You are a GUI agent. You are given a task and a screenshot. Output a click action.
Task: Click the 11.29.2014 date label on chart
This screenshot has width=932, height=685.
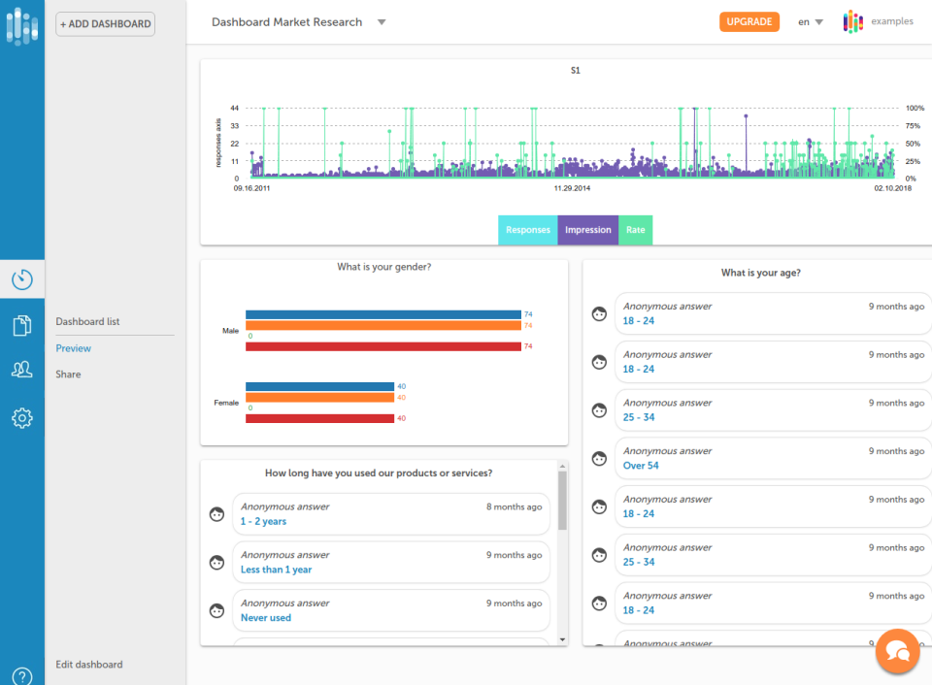(x=573, y=188)
